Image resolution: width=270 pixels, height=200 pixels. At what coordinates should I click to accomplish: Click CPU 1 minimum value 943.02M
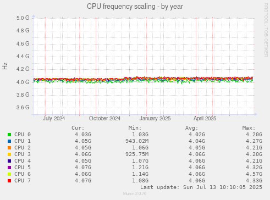[137, 141]
